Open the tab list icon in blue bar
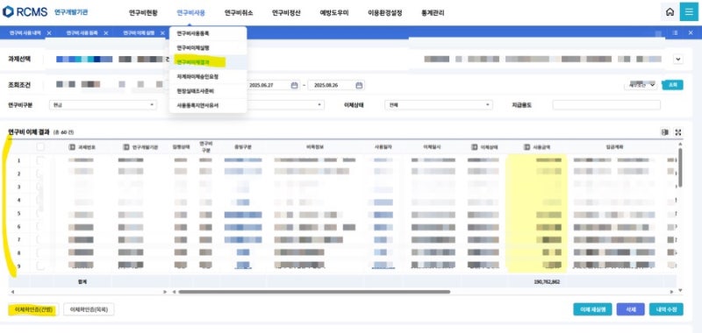The height and width of the screenshot is (333, 702). tap(675, 33)
